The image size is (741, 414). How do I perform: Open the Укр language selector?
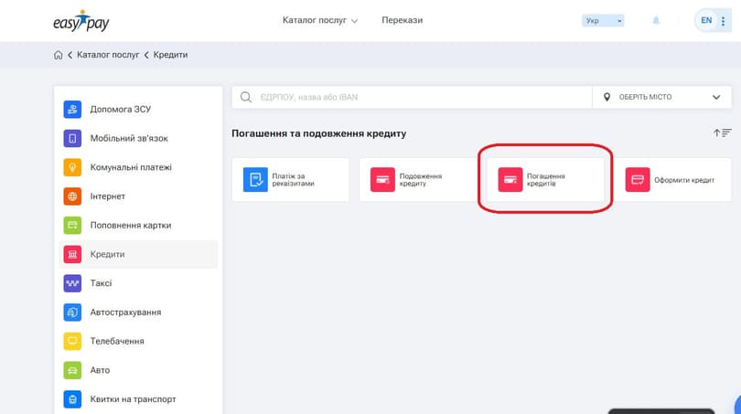point(602,20)
